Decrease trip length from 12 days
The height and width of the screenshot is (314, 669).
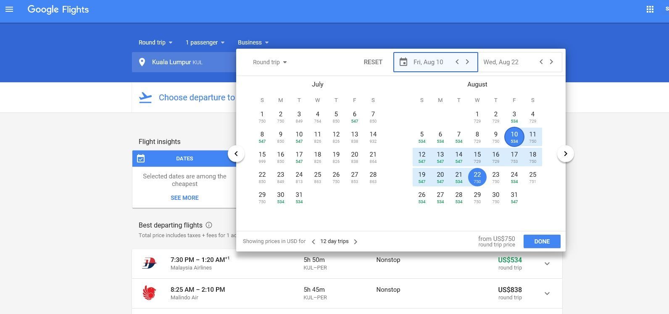coord(313,242)
